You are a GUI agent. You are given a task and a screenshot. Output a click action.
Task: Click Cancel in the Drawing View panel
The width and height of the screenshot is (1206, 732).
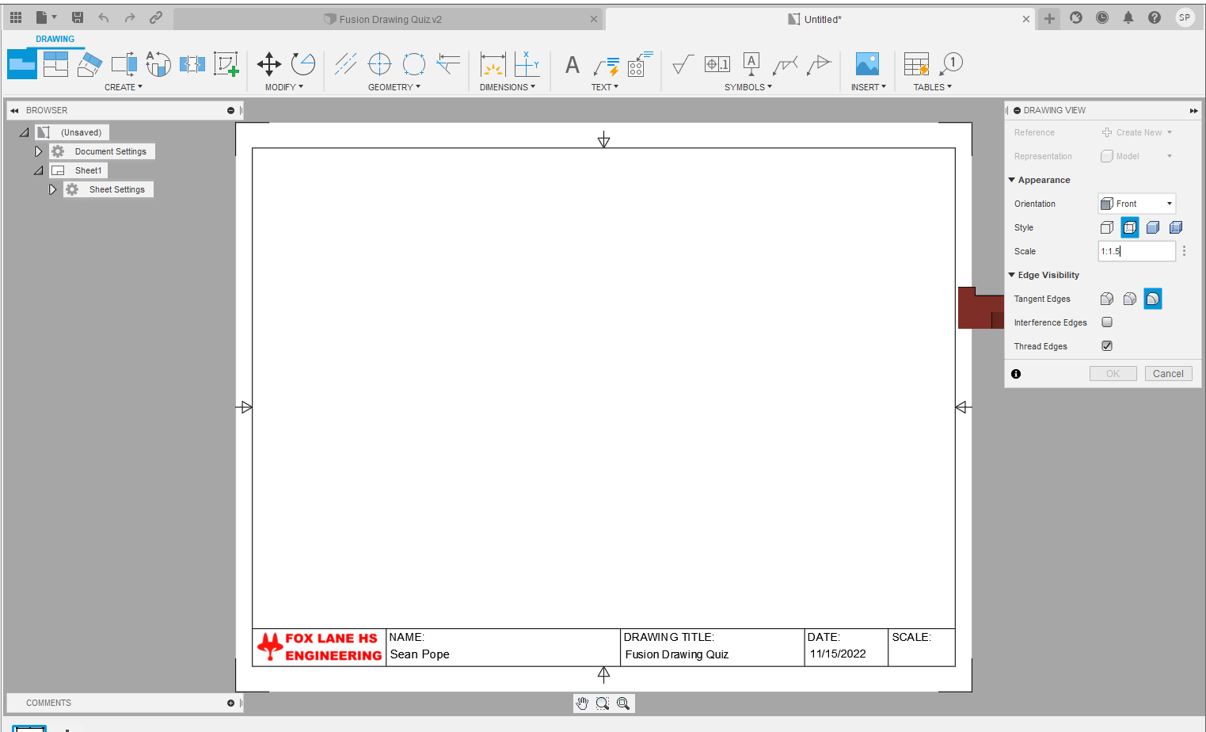pyautogui.click(x=1168, y=373)
